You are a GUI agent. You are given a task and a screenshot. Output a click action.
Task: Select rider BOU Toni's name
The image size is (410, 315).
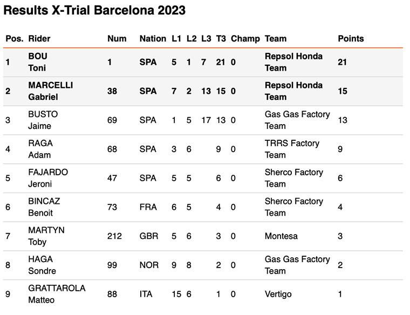click(x=38, y=62)
